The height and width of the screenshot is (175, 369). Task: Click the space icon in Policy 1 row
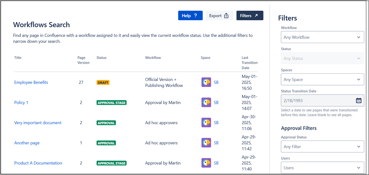pyautogui.click(x=206, y=102)
